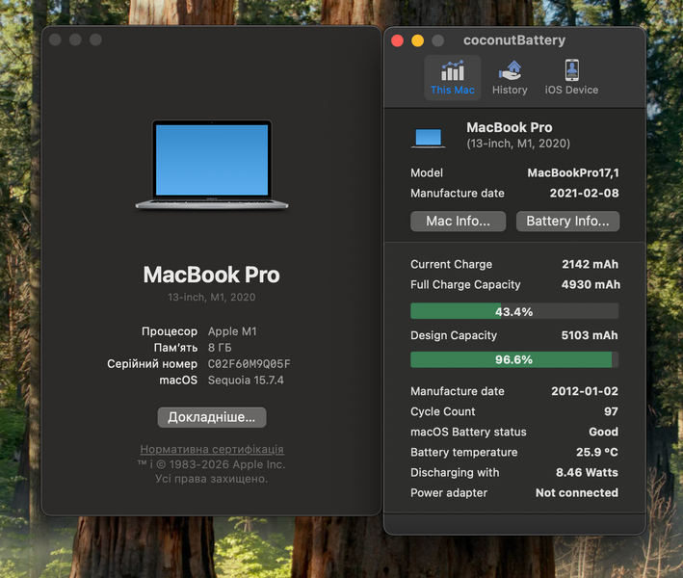
Task: Click the This Mac bar chart icon
Action: point(453,70)
